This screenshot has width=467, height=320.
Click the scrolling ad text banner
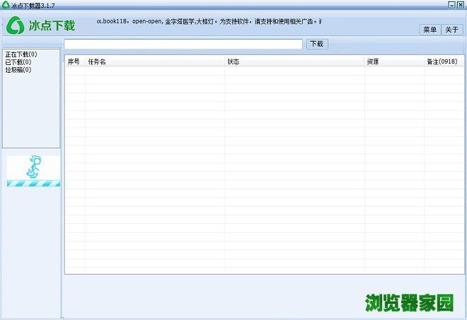pos(204,22)
